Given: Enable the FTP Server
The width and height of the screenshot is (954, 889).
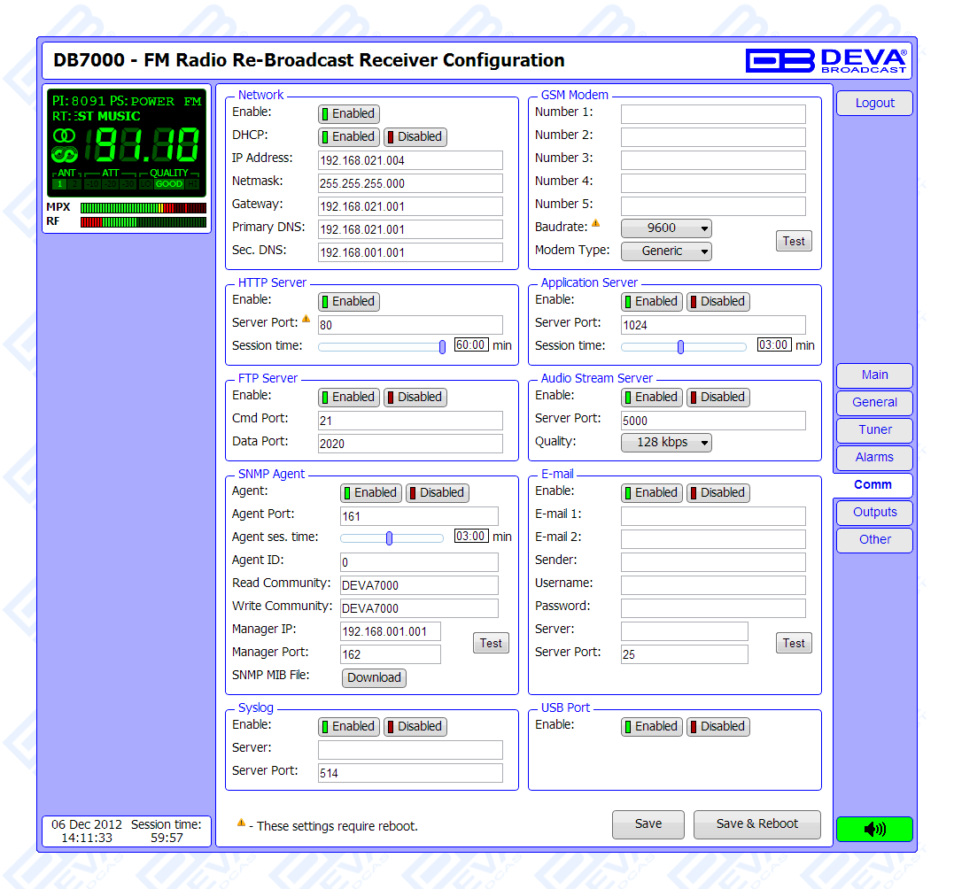Looking at the screenshot, I should [349, 398].
